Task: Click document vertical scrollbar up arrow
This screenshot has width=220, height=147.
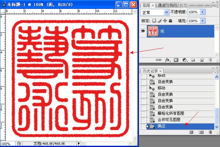Action: (x=135, y=12)
